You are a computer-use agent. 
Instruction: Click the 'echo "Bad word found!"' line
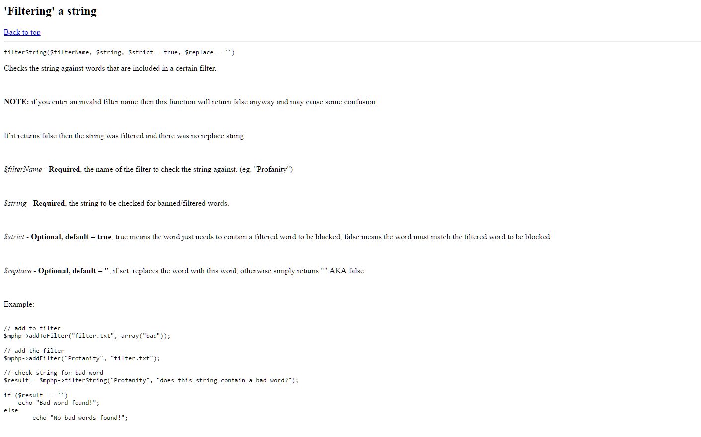pos(59,403)
